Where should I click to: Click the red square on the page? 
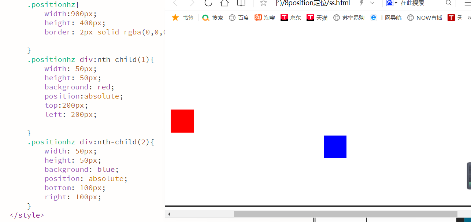[x=182, y=121]
